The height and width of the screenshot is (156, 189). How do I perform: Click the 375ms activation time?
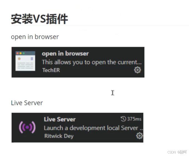pyautogui.click(x=134, y=119)
